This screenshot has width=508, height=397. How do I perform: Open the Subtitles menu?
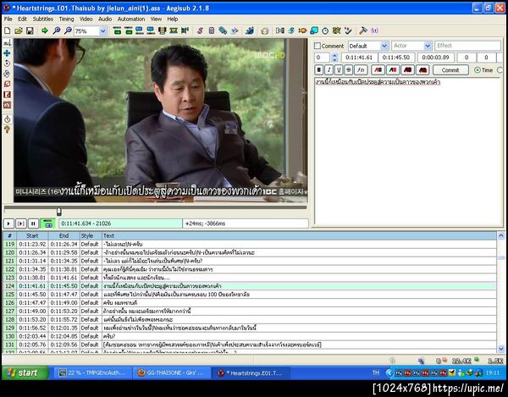click(x=43, y=19)
